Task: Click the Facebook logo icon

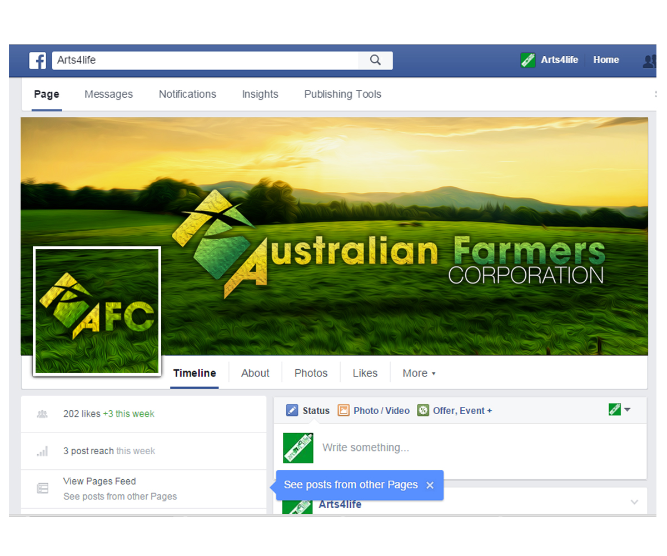Action: 38,60
